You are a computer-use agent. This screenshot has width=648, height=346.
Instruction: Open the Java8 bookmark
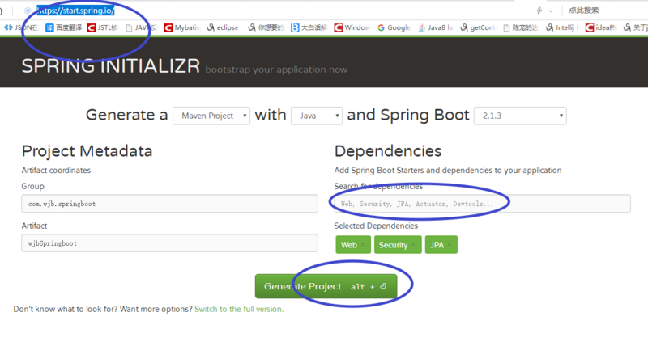tap(436, 27)
